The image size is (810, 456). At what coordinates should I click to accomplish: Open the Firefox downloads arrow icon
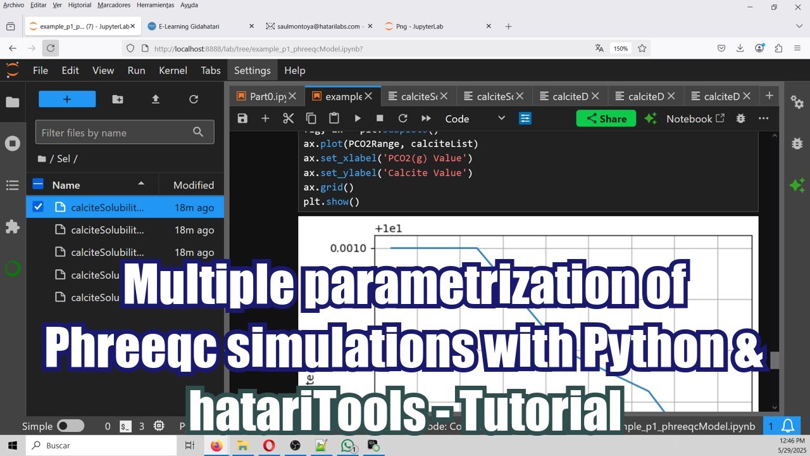click(x=740, y=48)
